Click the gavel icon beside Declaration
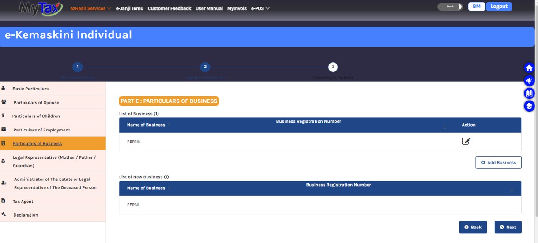Screen dimensions: 538x243 [x=4, y=215]
